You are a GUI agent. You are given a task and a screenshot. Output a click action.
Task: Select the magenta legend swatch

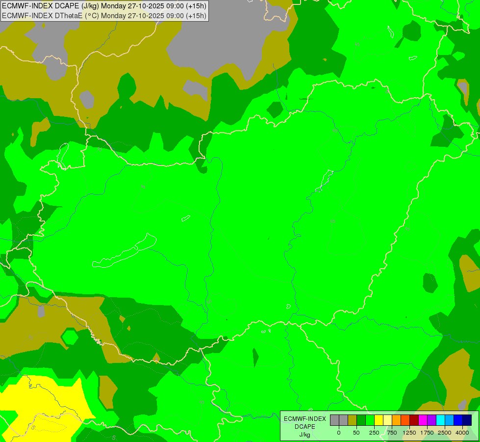tap(423, 420)
